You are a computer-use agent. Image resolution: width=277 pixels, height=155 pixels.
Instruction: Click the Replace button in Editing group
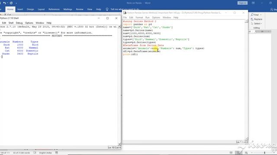click(257, 19)
